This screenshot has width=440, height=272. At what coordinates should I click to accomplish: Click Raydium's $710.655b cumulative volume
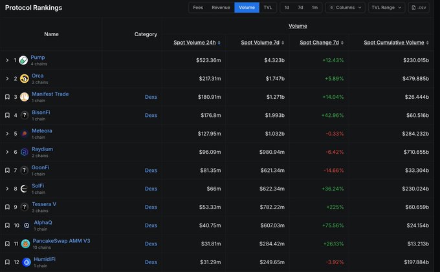(x=416, y=152)
